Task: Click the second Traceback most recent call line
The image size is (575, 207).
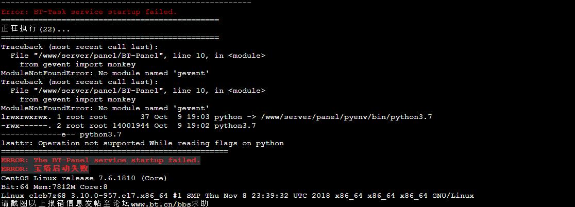Action: pos(79,82)
